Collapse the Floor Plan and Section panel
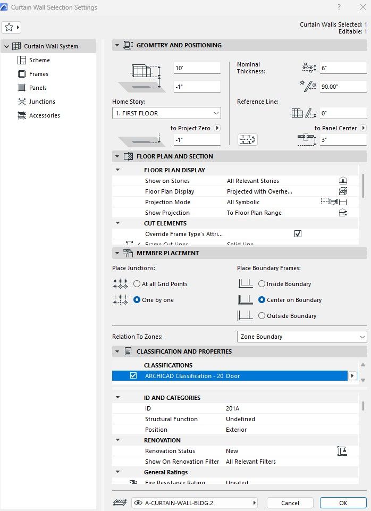371x511 pixels. (x=117, y=156)
